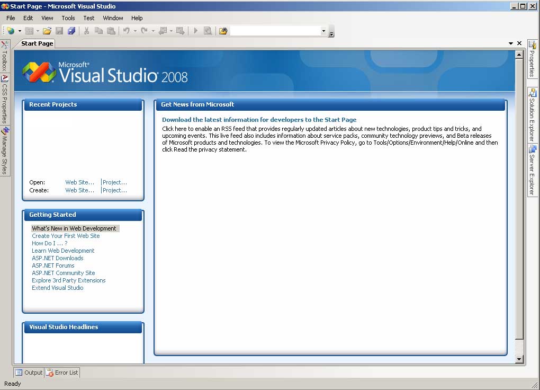Image resolution: width=540 pixels, height=390 pixels.
Task: Select the Start Page tab
Action: tap(37, 43)
